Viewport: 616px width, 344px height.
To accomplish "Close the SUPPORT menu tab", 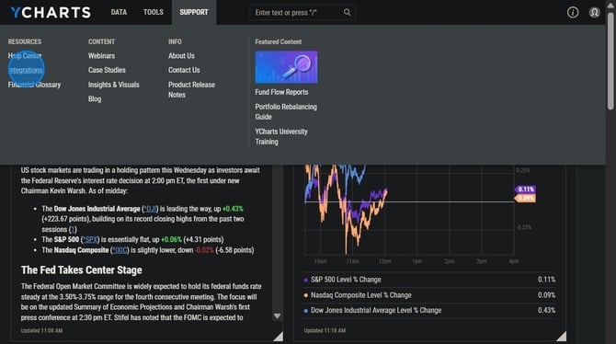I will [x=194, y=12].
